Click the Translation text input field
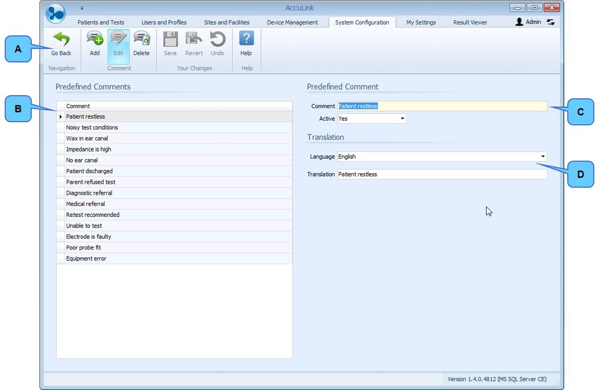This screenshot has width=599, height=390. pos(442,174)
